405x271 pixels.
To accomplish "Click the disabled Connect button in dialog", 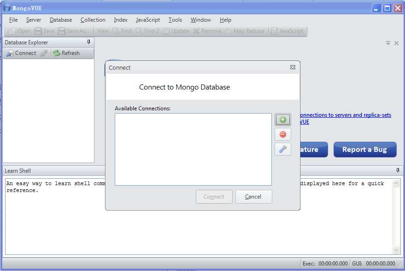I will tap(214, 197).
